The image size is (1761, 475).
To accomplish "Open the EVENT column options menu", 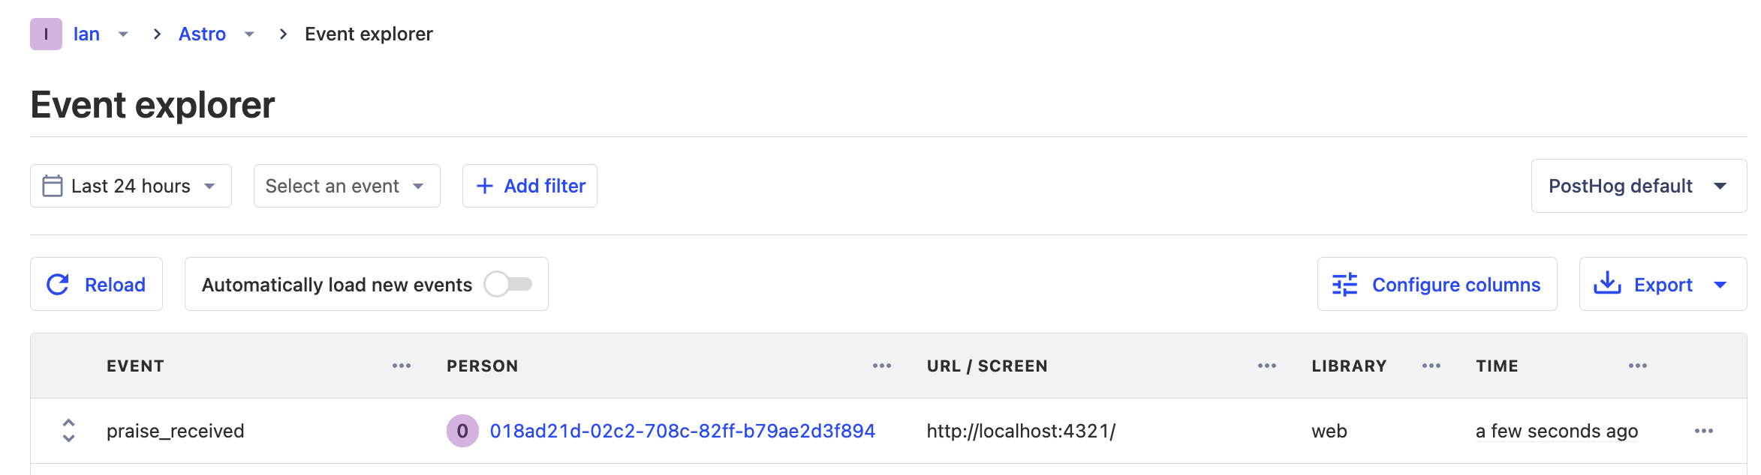I will (x=402, y=366).
